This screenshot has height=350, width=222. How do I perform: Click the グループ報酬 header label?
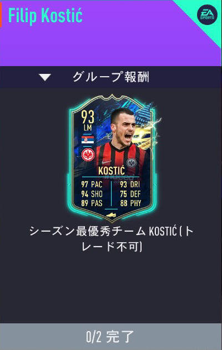111,77
